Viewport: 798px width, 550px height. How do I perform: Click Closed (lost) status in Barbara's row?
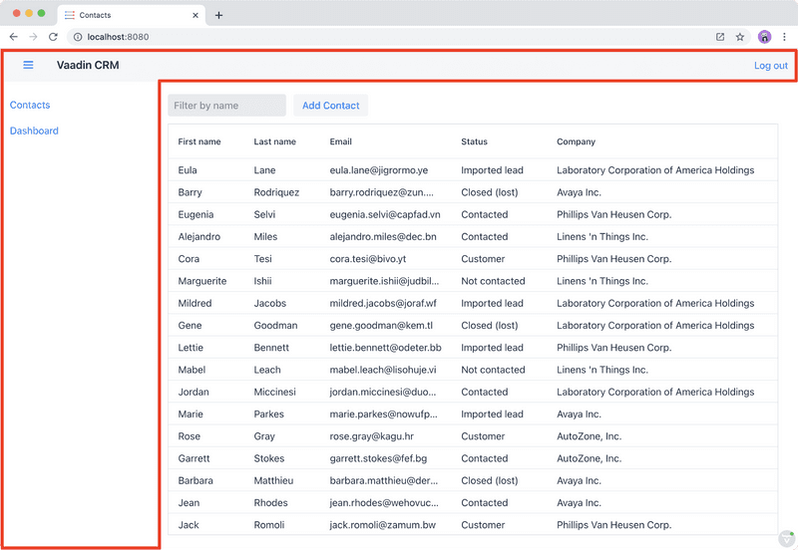point(489,481)
